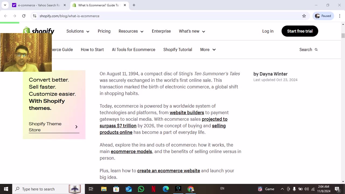Open AI Tools for Ecommerce
The image size is (345, 194).
coord(133,50)
